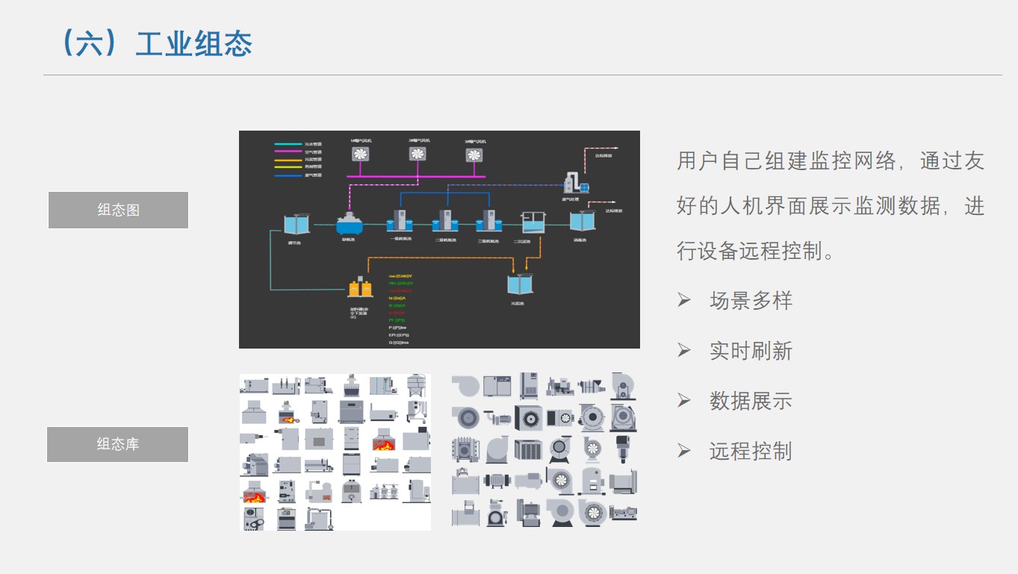Click the （六）工业组态 slide title

(x=155, y=44)
